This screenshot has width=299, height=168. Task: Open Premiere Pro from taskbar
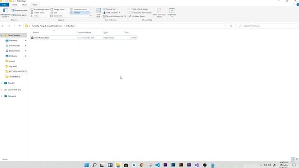[165, 165]
